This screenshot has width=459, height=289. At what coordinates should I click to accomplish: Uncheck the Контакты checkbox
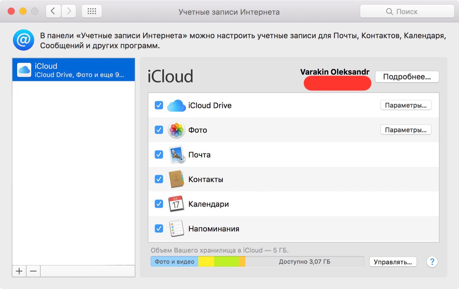pos(159,179)
